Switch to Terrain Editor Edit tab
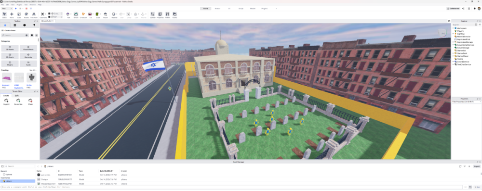Screen dimensions: 482x191 coord(16,95)
